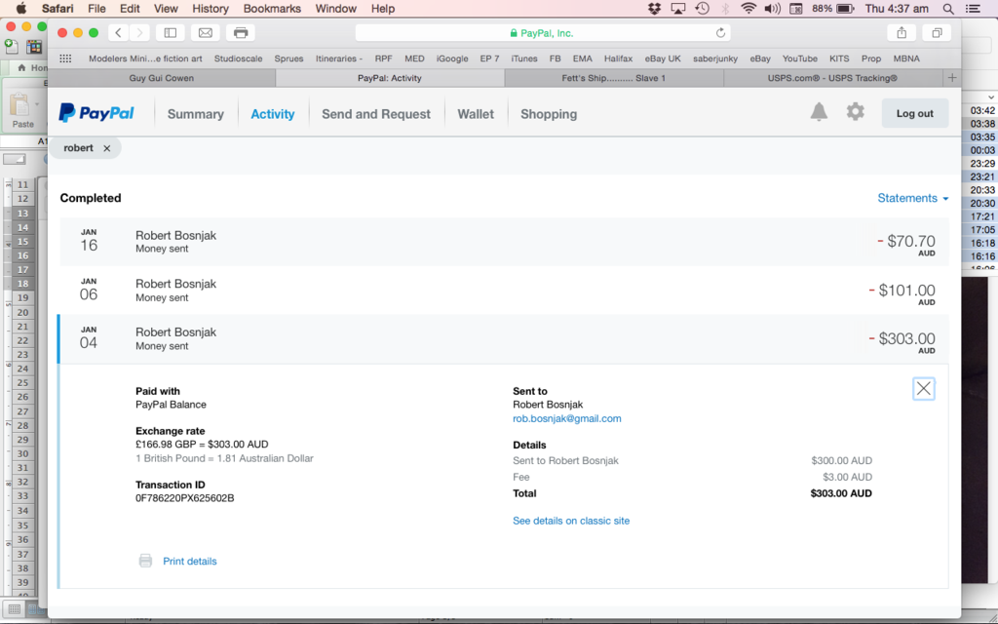Switch to Guy Gui Cowen tab
Screen dimensions: 998x624
pyautogui.click(x=162, y=78)
